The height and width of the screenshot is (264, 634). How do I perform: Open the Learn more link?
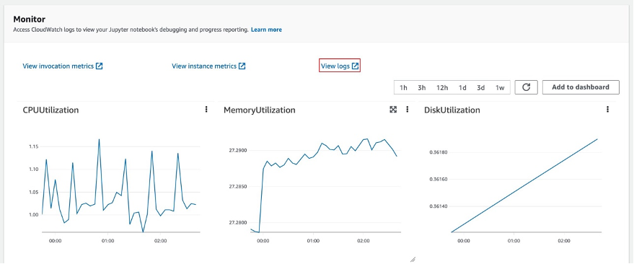coord(266,30)
